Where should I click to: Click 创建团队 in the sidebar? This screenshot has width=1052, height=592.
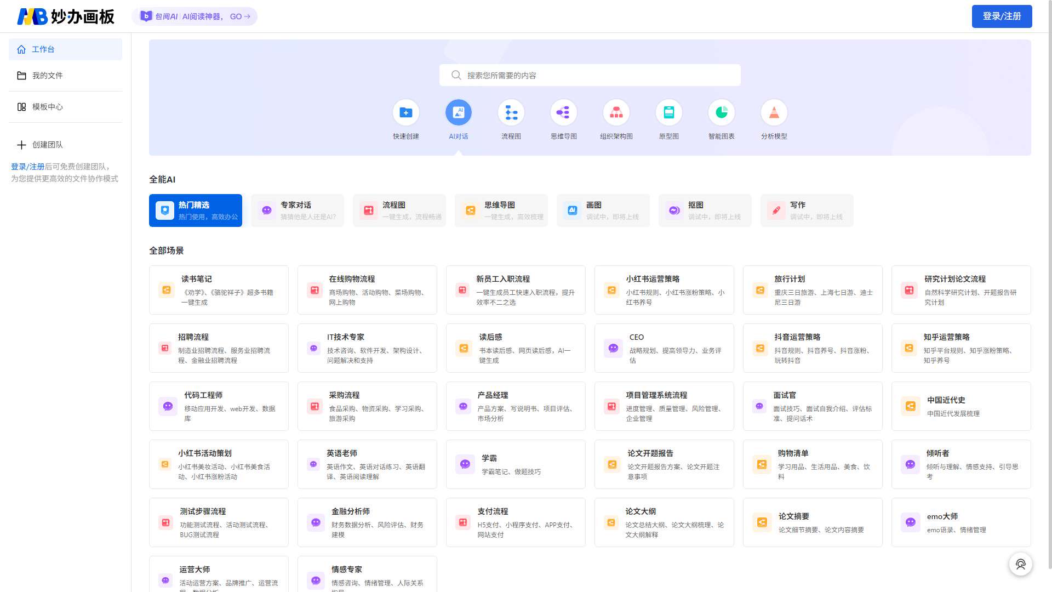[65, 145]
